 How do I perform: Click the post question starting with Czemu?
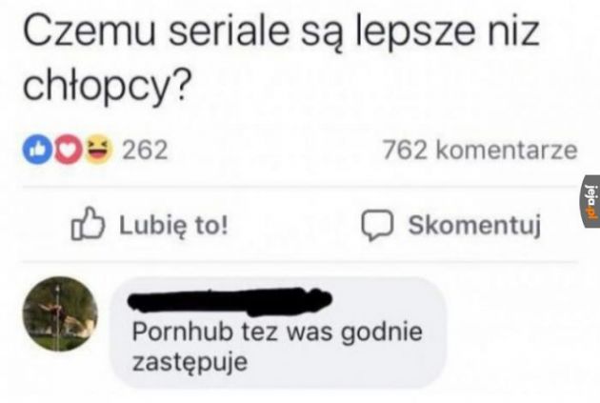click(281, 61)
